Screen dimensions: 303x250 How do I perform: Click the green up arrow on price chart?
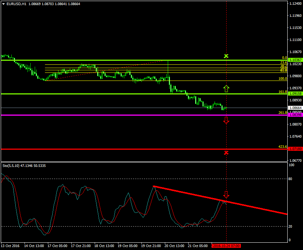click(226, 88)
